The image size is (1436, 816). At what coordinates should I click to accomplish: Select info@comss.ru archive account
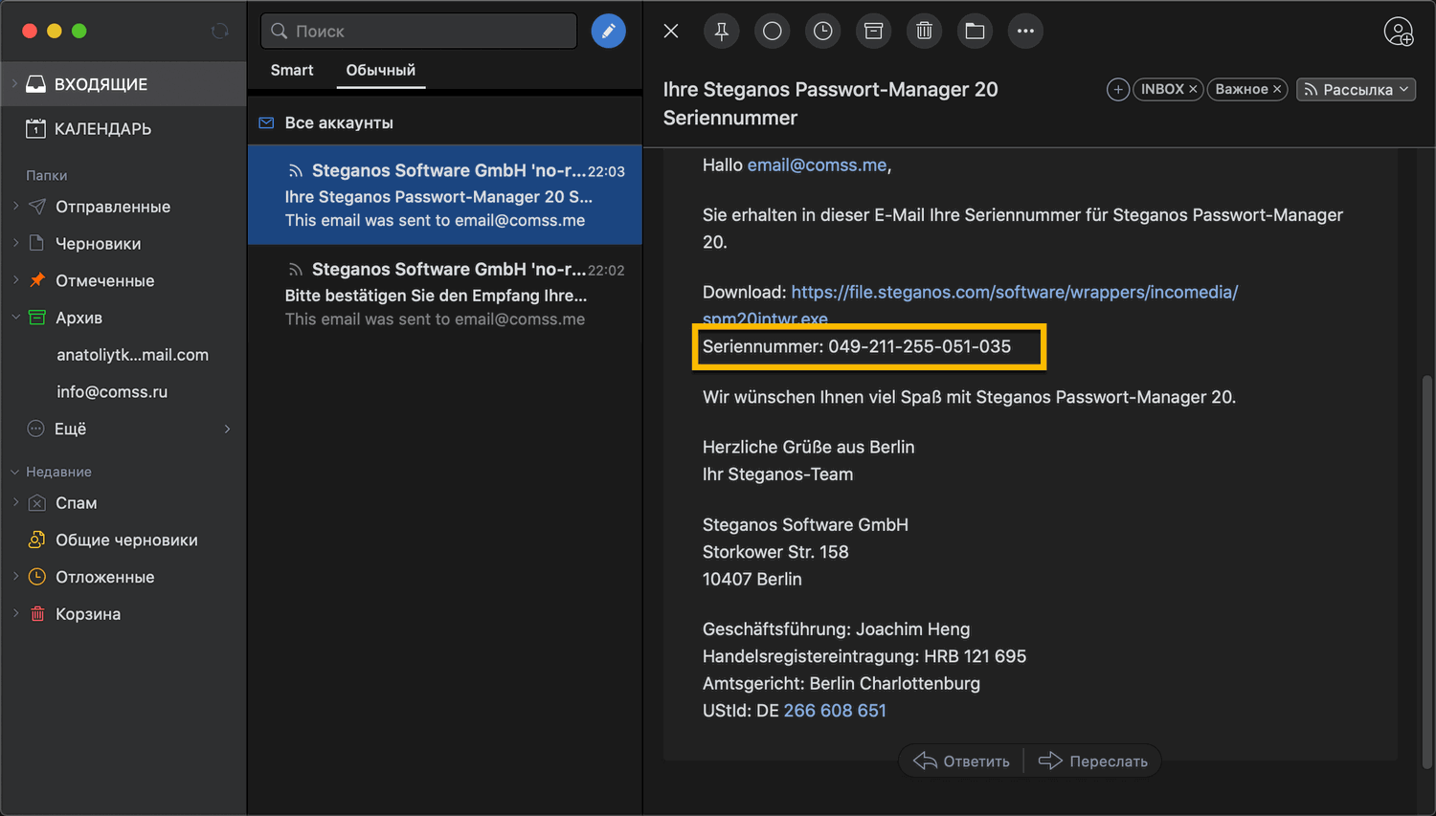(x=112, y=392)
